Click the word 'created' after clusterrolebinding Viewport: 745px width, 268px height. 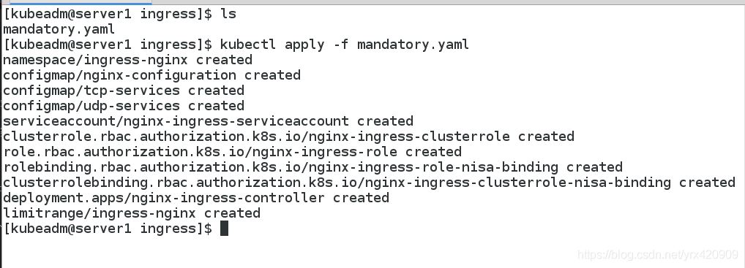pyautogui.click(x=707, y=182)
